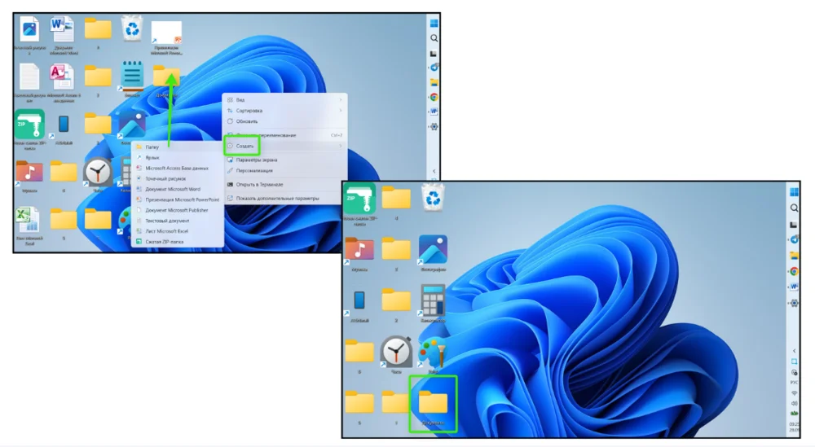
Task: Open Word on second screenshot's taskbar
Action: pyautogui.click(x=794, y=287)
